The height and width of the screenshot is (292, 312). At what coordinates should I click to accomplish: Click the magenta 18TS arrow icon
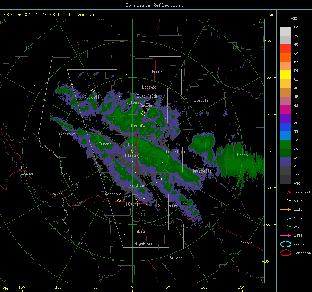click(286, 235)
